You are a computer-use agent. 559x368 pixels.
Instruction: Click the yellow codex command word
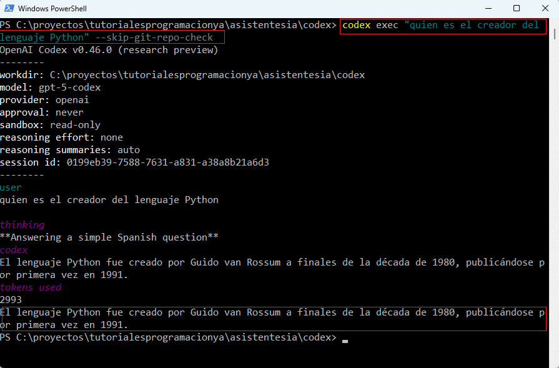357,25
